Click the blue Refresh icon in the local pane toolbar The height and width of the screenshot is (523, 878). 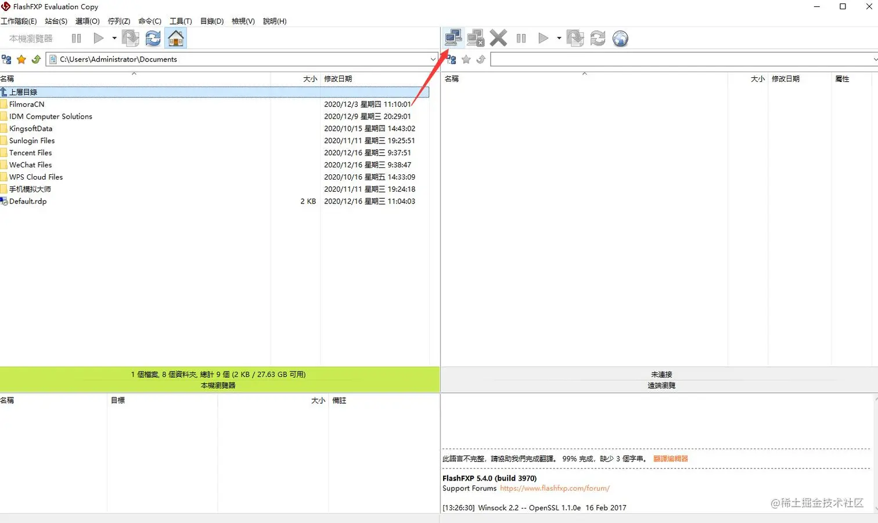[x=153, y=38]
